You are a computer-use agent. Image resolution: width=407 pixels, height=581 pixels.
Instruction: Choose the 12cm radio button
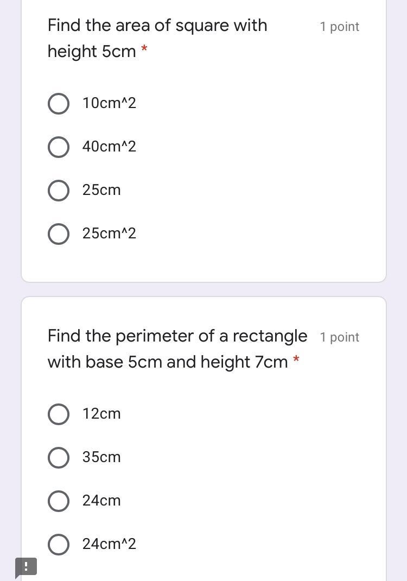pyautogui.click(x=59, y=414)
